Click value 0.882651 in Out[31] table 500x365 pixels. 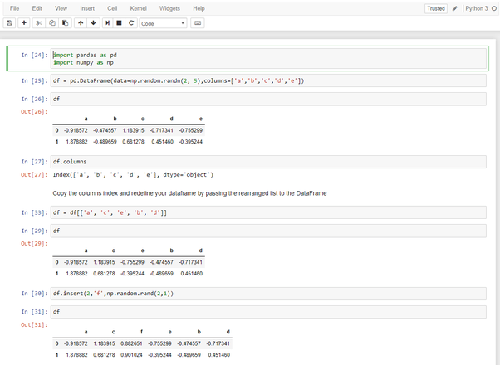click(x=131, y=343)
